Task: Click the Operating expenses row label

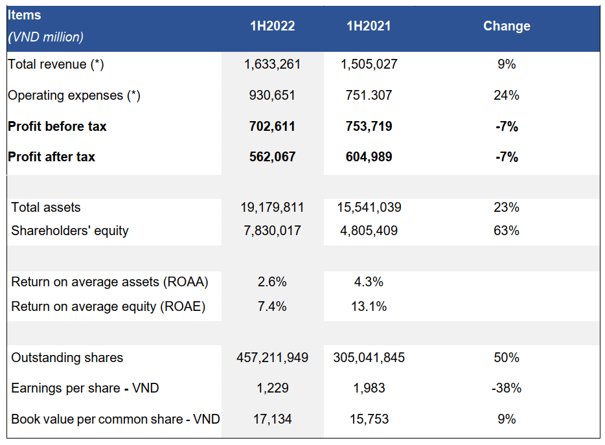Action: [x=74, y=95]
